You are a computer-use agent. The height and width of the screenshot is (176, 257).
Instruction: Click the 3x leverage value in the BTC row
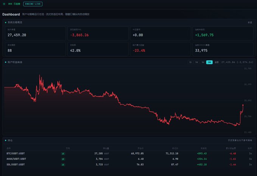point(250,154)
